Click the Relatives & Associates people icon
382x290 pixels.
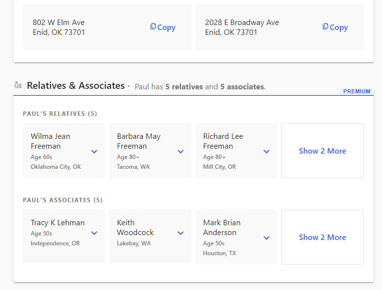click(18, 85)
